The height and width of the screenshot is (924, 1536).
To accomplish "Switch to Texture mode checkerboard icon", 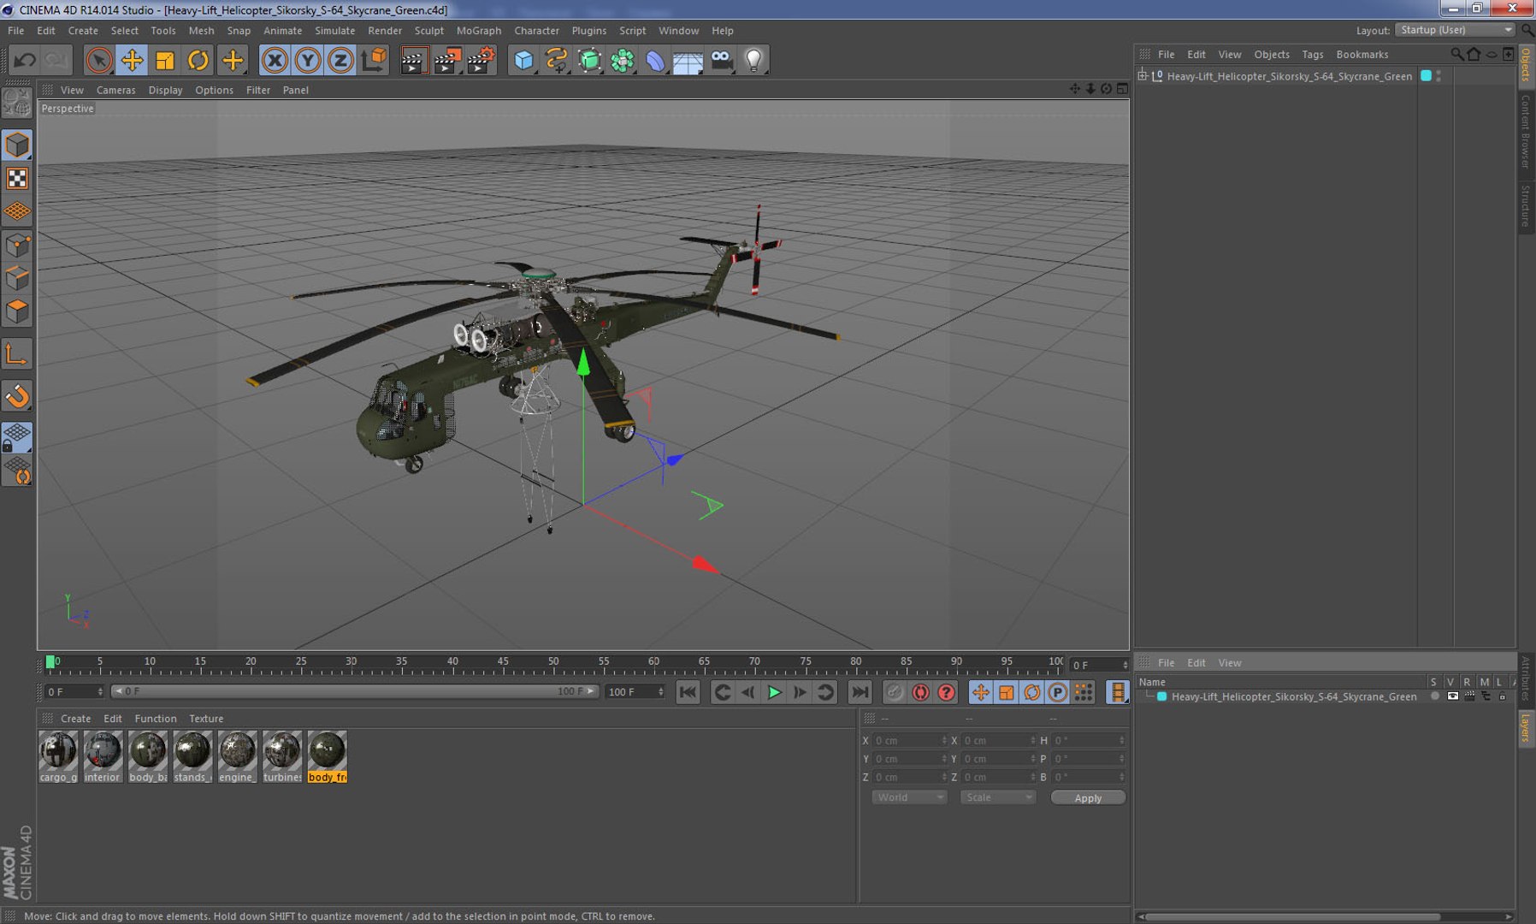I will click(x=17, y=178).
